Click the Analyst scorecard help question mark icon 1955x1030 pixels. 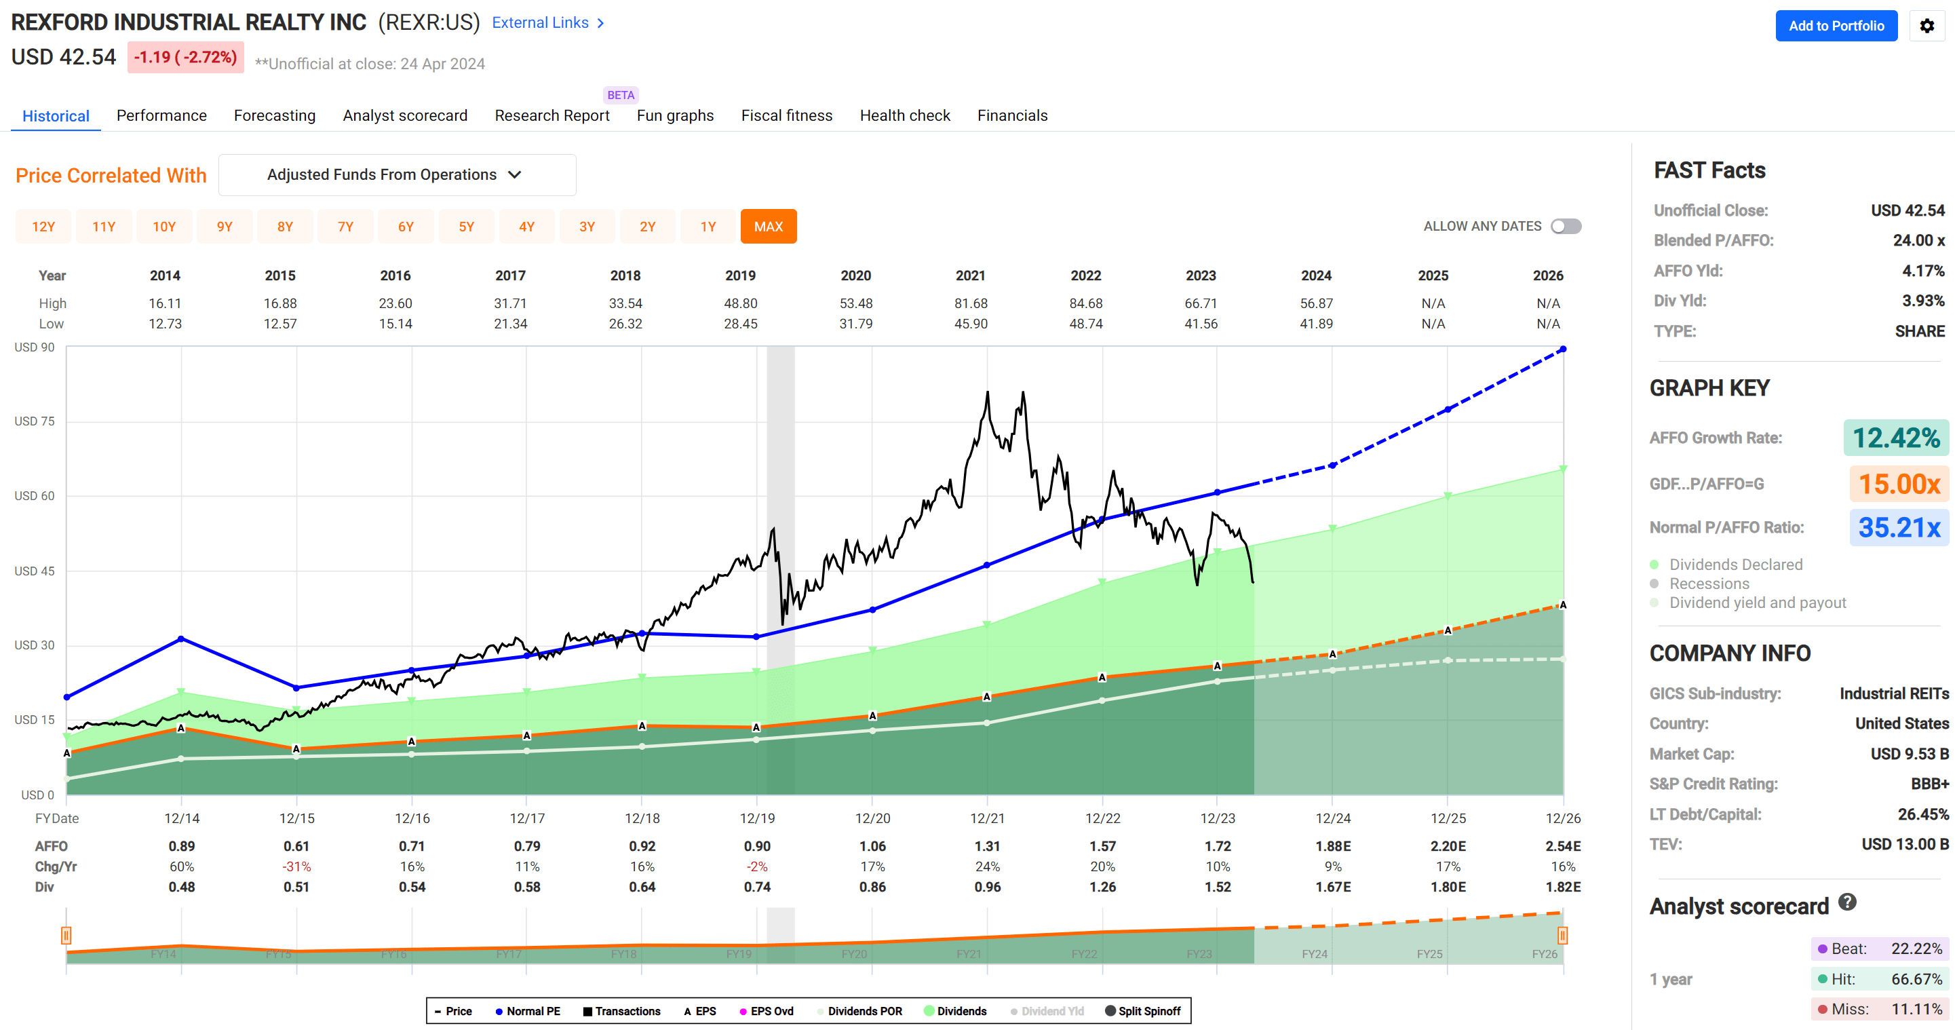(x=1847, y=902)
